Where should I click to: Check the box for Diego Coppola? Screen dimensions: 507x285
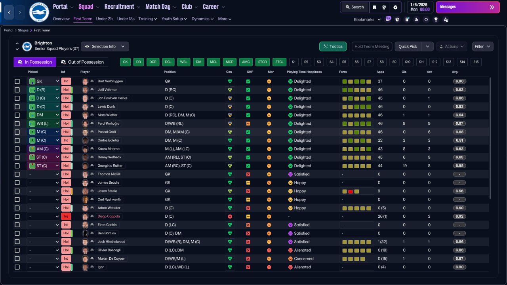[17, 217]
